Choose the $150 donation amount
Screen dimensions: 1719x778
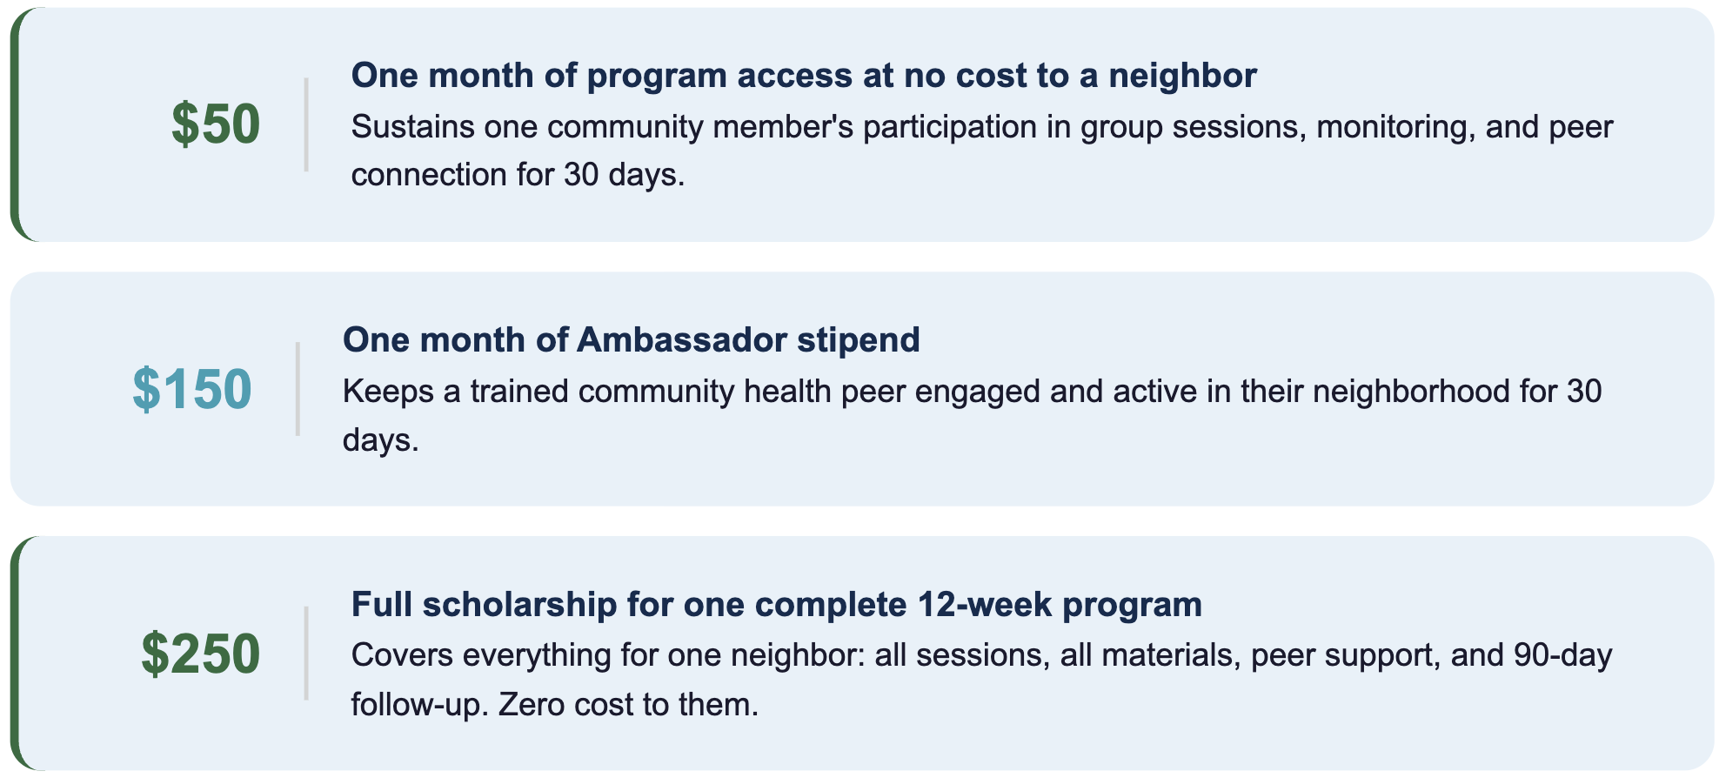(x=192, y=389)
